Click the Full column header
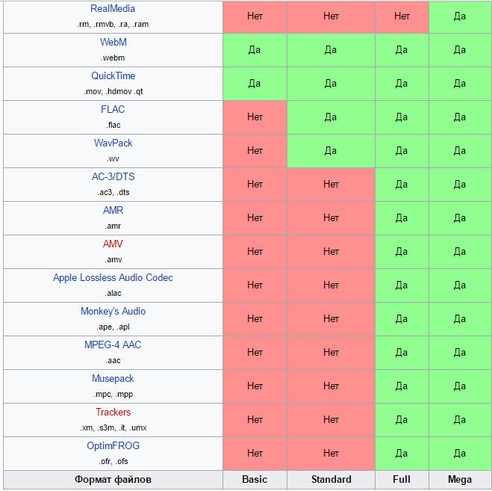The width and height of the screenshot is (492, 491). pyautogui.click(x=402, y=480)
